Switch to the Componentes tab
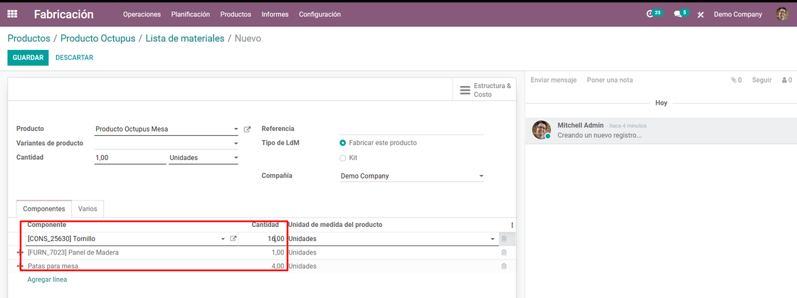 click(44, 208)
